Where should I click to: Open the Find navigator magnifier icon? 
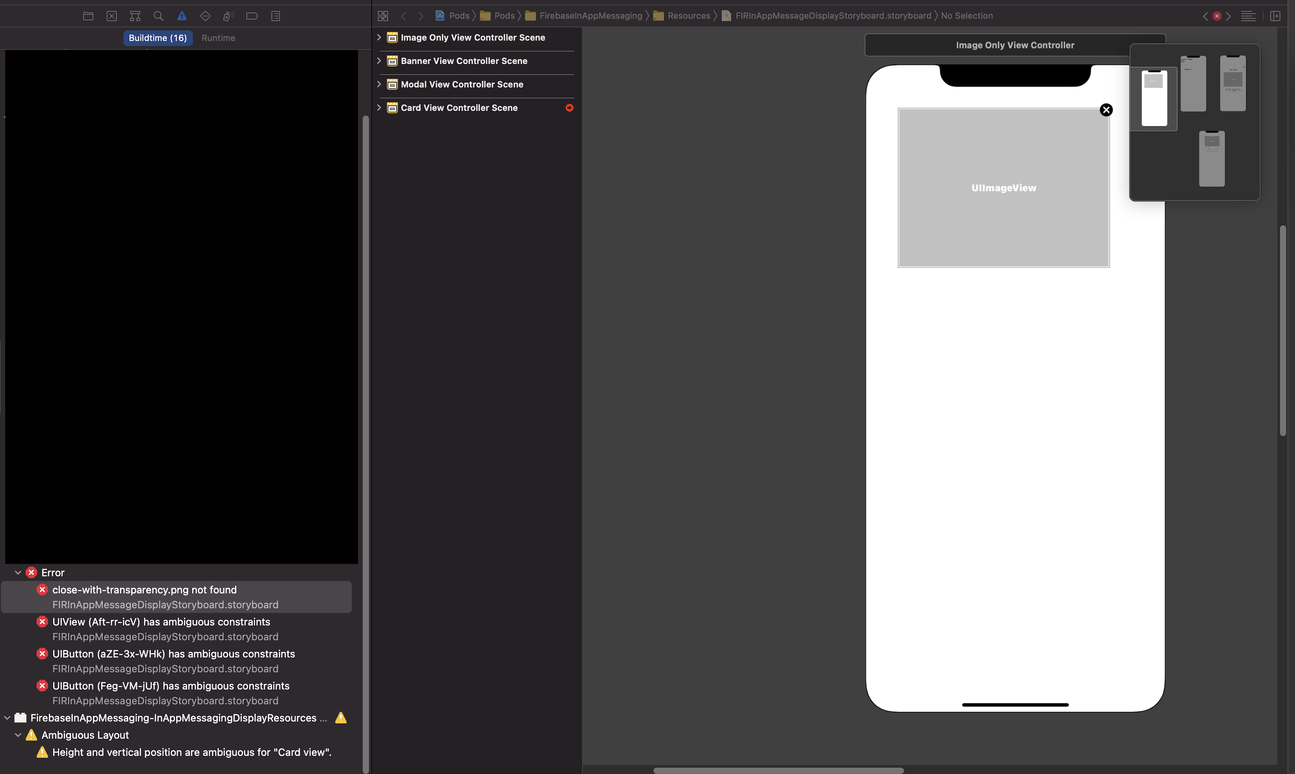point(158,16)
